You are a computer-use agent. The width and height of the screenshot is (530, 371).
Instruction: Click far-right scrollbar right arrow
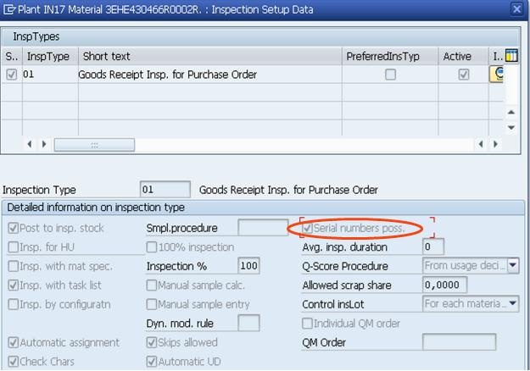click(495, 145)
